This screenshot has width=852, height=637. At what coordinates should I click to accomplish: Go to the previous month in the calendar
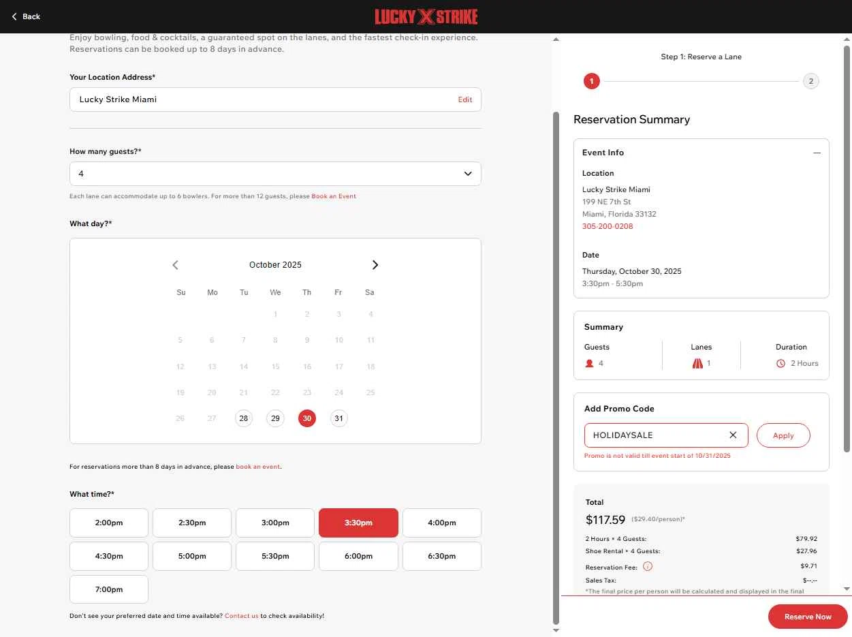175,265
